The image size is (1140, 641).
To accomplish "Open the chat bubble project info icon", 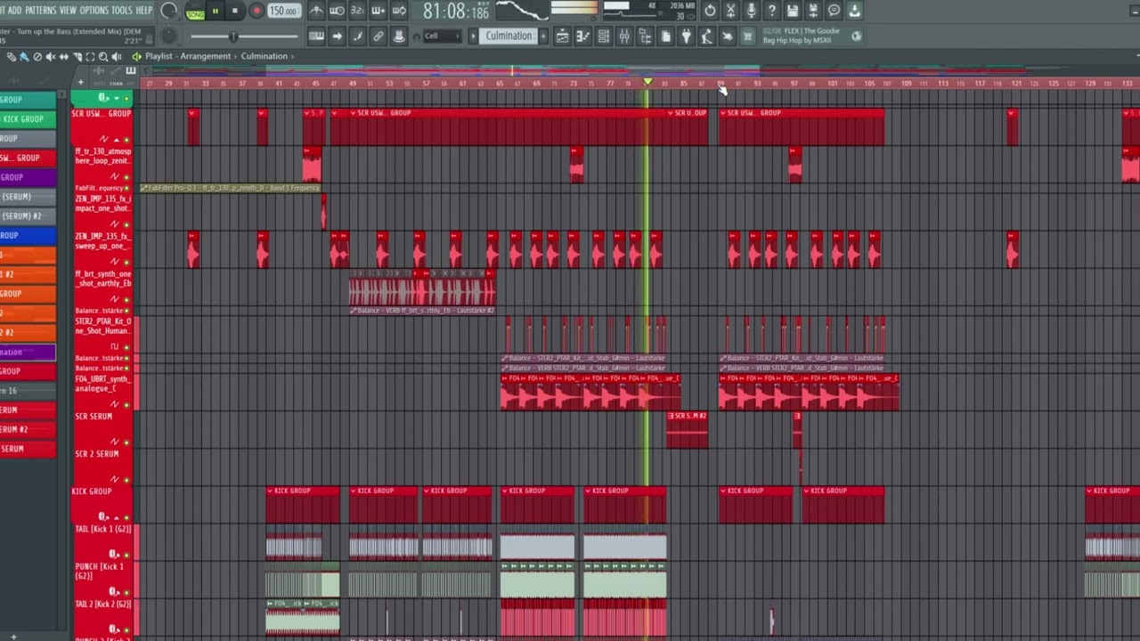I will [834, 11].
